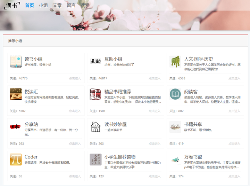250x186 pixels.
Task: Click the 推荐小组 section heading
Action: pos(15,41)
